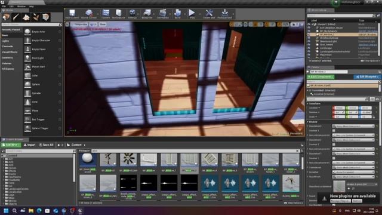Open the Play options dropdown arrow
The height and width of the screenshot is (215, 382).
pos(199,14)
